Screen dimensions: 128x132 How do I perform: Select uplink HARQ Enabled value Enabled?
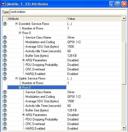pos(73,129)
